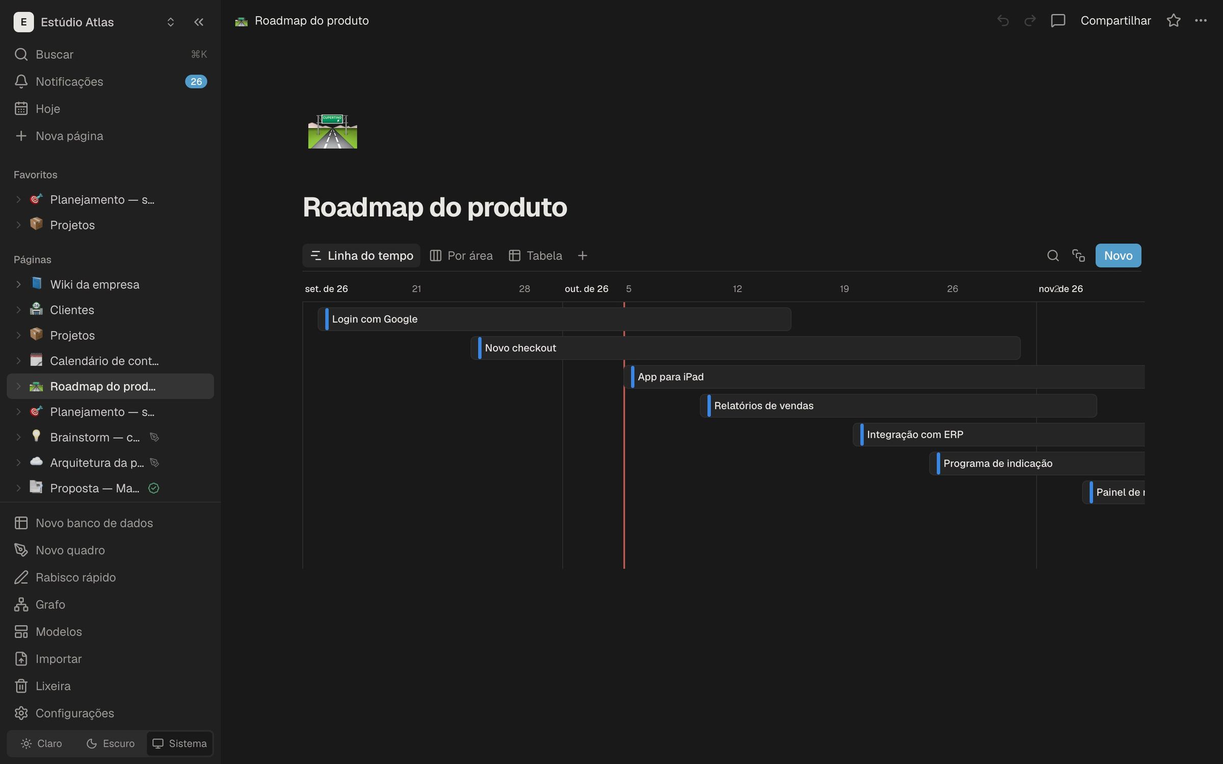1223x764 pixels.
Task: Click Compartilhar button
Action: (x=1115, y=21)
